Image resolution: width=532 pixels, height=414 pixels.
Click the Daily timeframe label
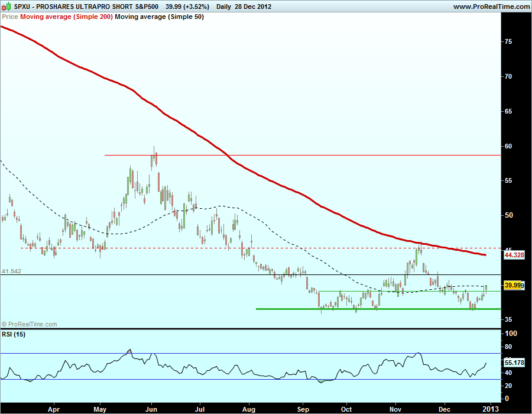(223, 7)
